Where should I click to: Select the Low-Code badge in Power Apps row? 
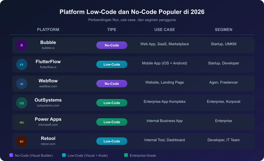112,122
